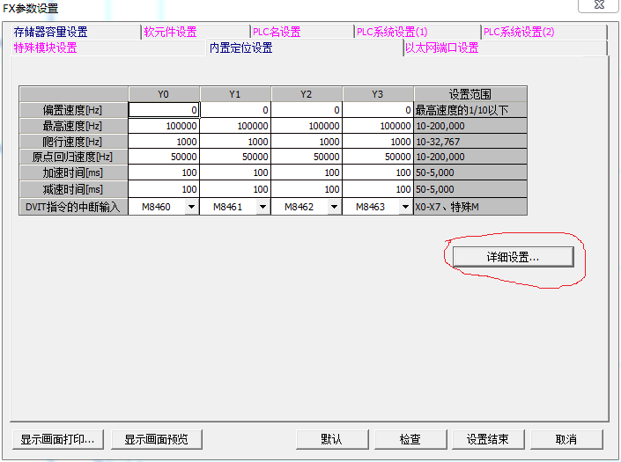Select the PLC名设置 tab

(277, 32)
